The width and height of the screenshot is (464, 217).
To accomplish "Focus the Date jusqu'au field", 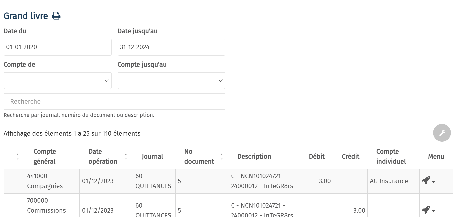I will click(171, 47).
